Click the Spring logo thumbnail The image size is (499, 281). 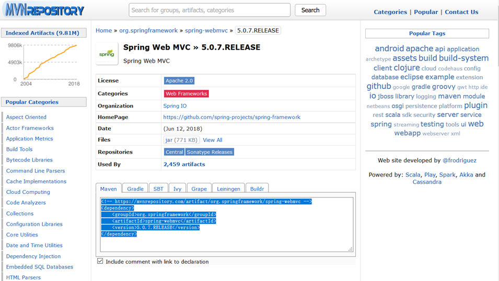[x=107, y=54]
